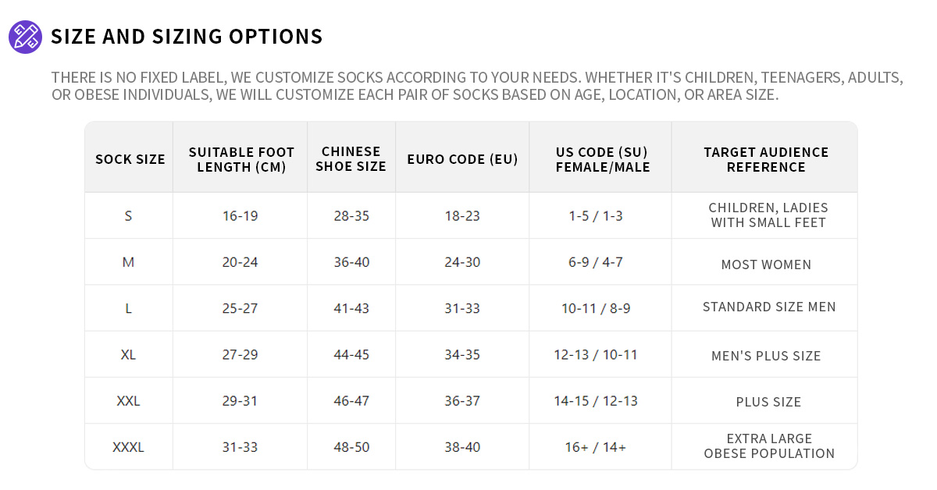
Task: Select the US Code Female/Male header
Action: [602, 159]
